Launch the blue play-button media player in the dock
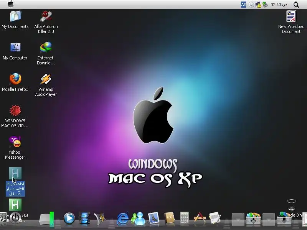 pyautogui.click(x=69, y=218)
